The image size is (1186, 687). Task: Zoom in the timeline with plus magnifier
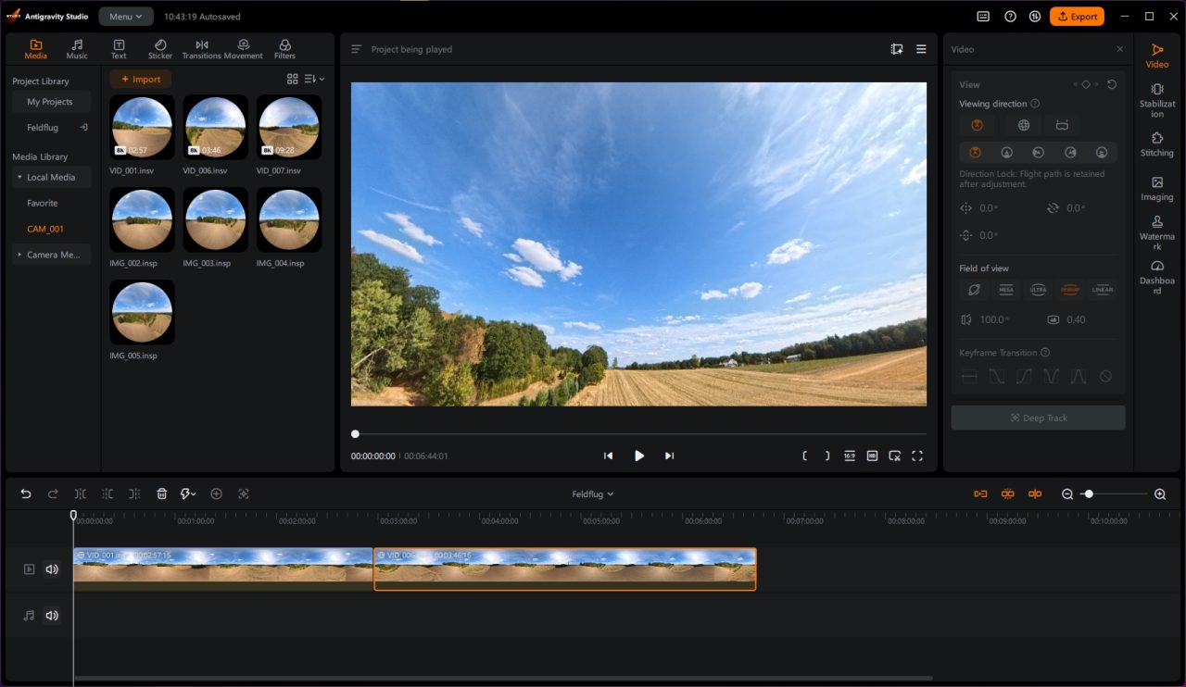coord(1160,493)
